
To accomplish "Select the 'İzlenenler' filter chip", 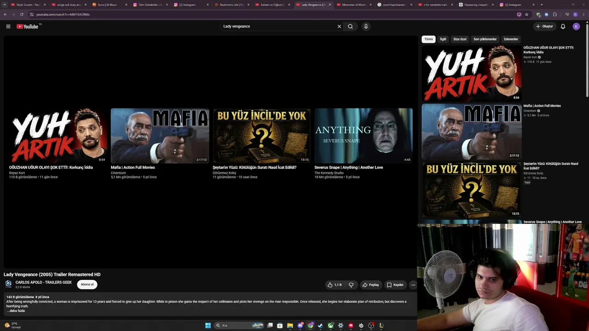I will [x=511, y=39].
